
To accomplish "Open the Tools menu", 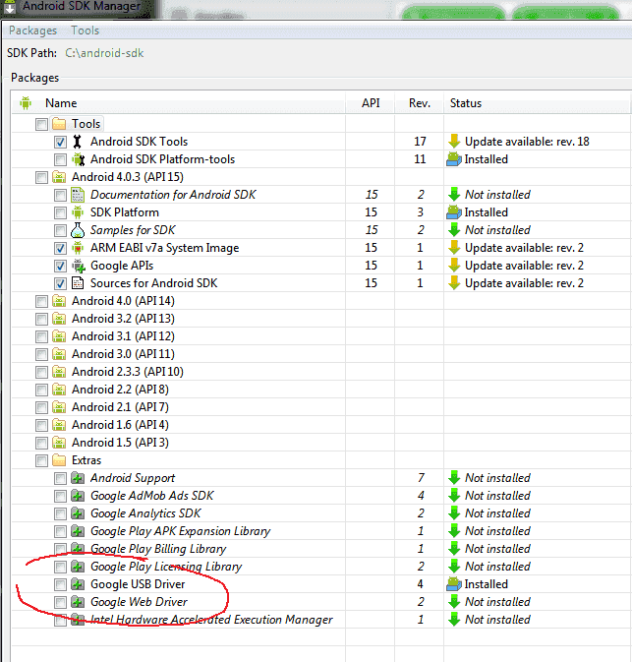I will click(x=86, y=30).
